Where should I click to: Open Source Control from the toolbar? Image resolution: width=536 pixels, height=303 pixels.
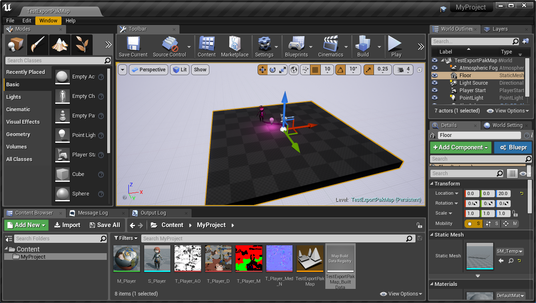pos(170,44)
